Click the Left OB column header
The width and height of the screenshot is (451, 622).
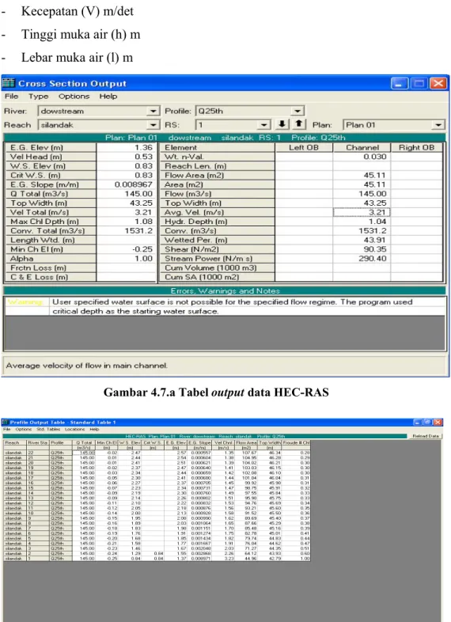[304, 147]
